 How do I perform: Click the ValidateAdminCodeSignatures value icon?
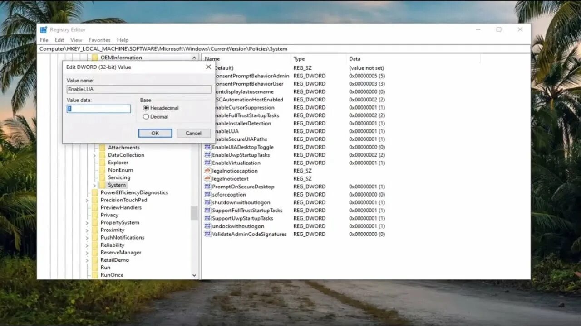coord(207,234)
